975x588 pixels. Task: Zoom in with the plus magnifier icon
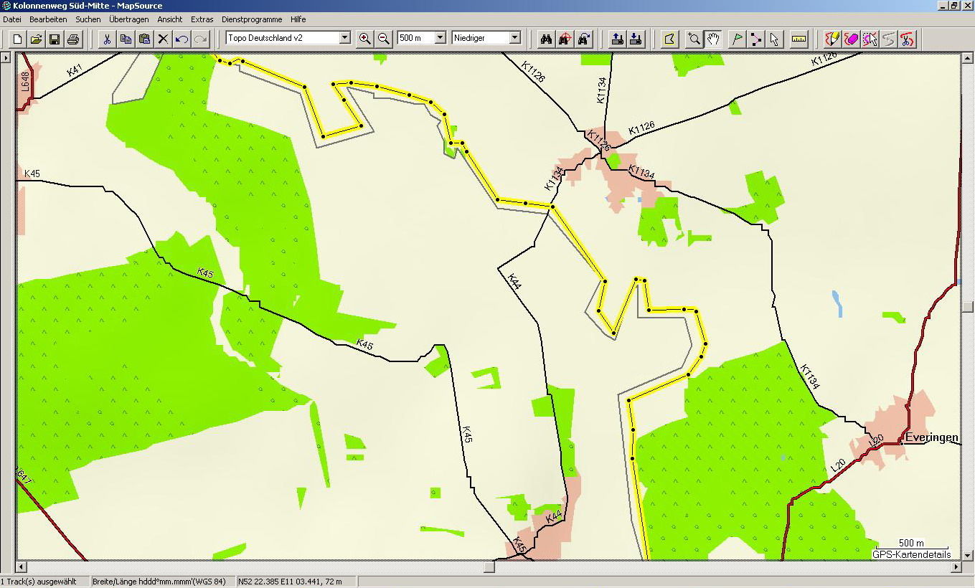pos(365,39)
